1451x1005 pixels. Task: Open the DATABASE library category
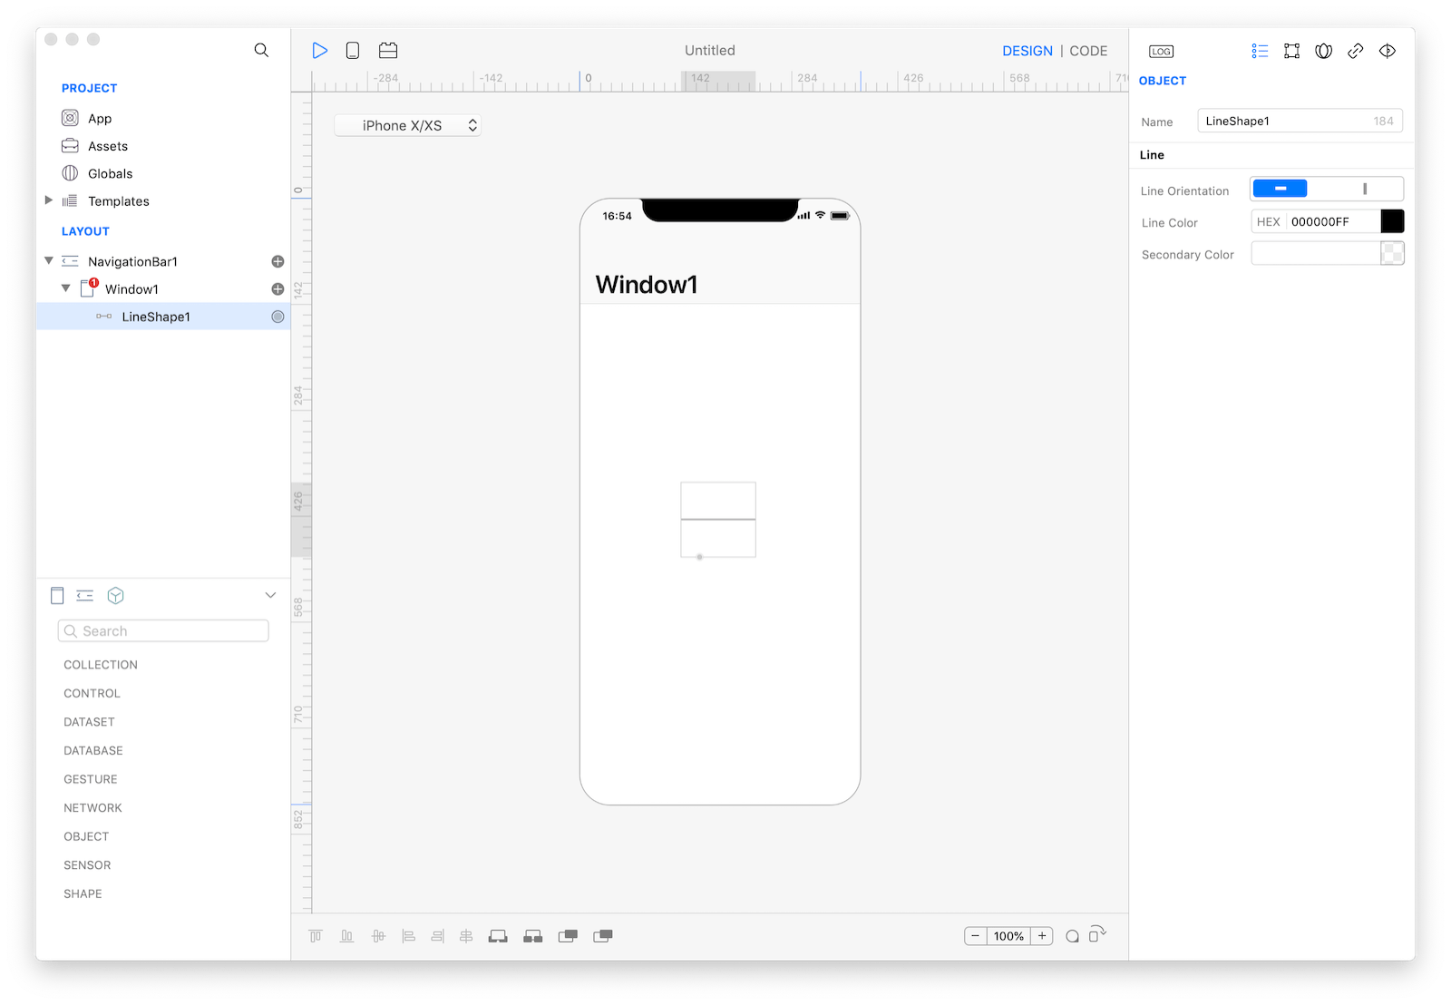coord(93,750)
